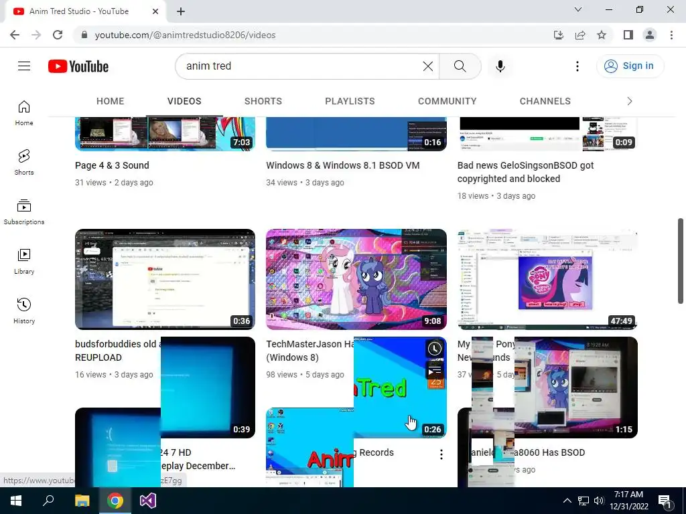The image size is (686, 514).
Task: Click the magnifier search button
Action: [460, 66]
